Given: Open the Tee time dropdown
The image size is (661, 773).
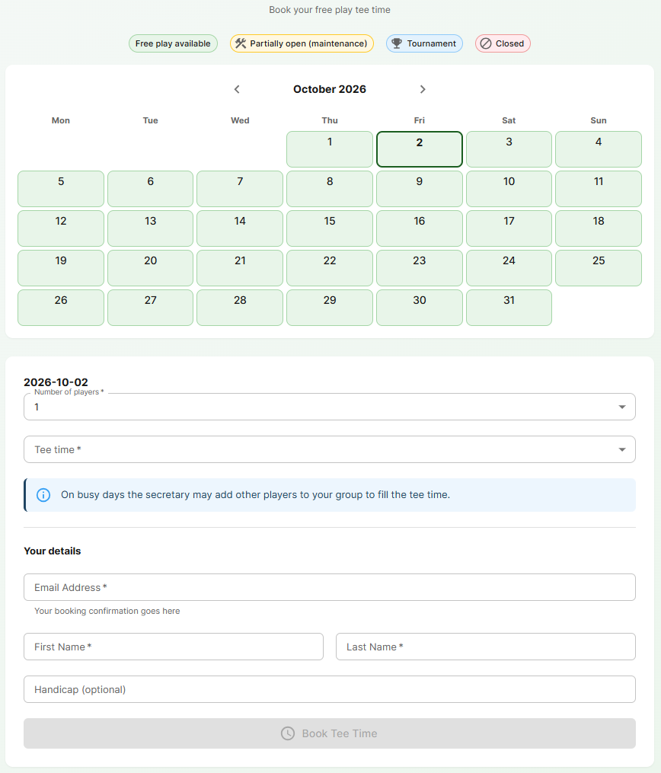Looking at the screenshot, I should coord(330,449).
